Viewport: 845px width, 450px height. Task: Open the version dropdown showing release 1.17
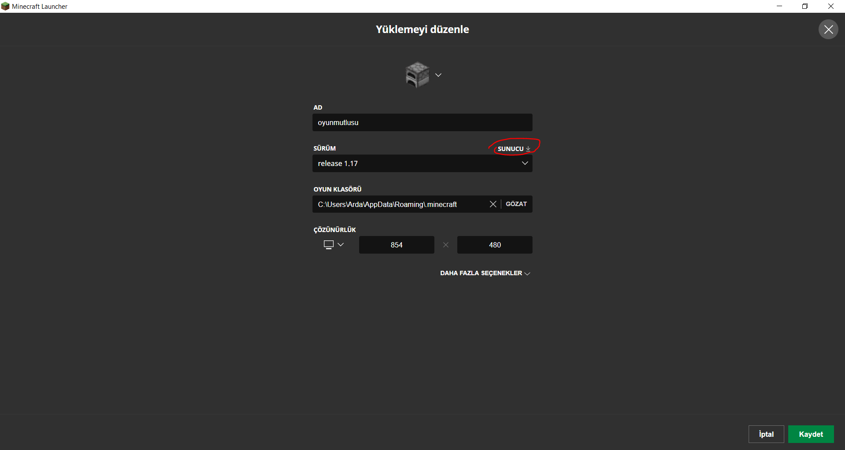tap(422, 163)
